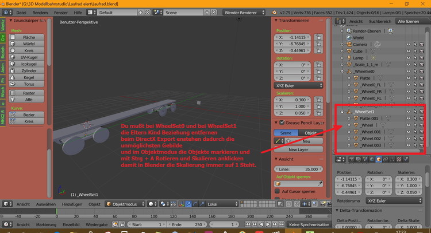Screen dimensions: 431x233
Task: Click the New Layer button
Action: coord(299,149)
